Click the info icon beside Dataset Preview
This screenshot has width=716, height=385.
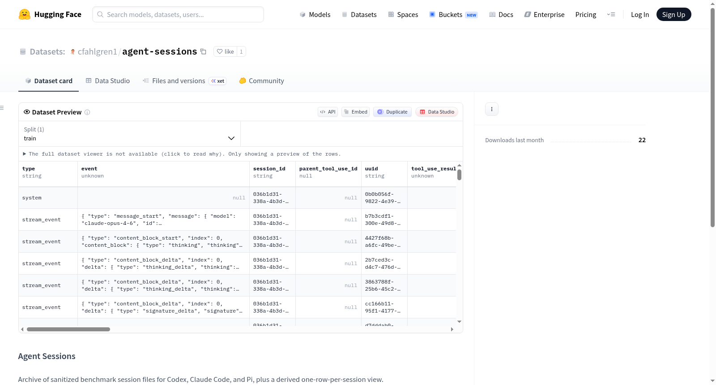pos(87,112)
